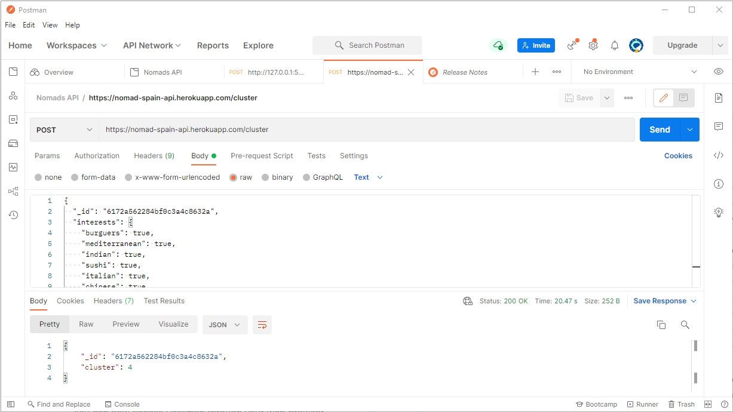Expand the Workspaces menu
The width and height of the screenshot is (733, 412).
(x=77, y=45)
